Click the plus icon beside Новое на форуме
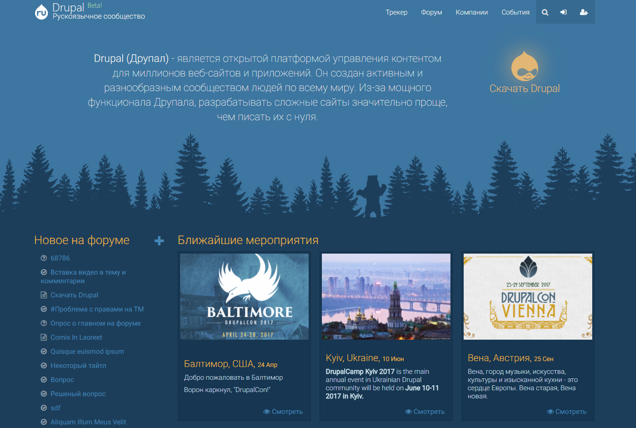 pos(159,241)
